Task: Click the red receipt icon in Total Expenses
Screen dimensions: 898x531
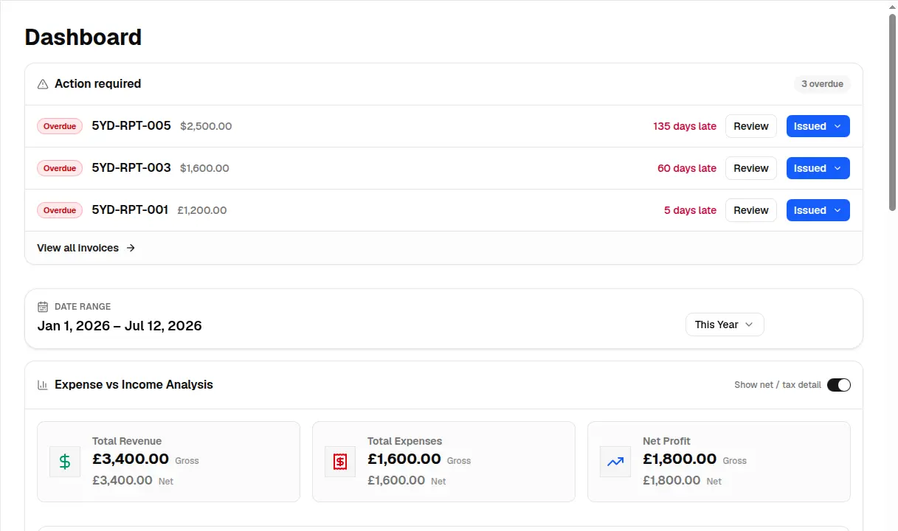Action: pos(340,462)
